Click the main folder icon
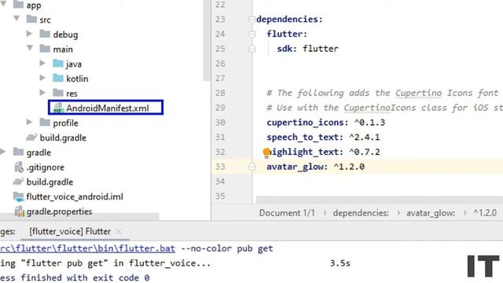The image size is (503, 283). [x=45, y=49]
